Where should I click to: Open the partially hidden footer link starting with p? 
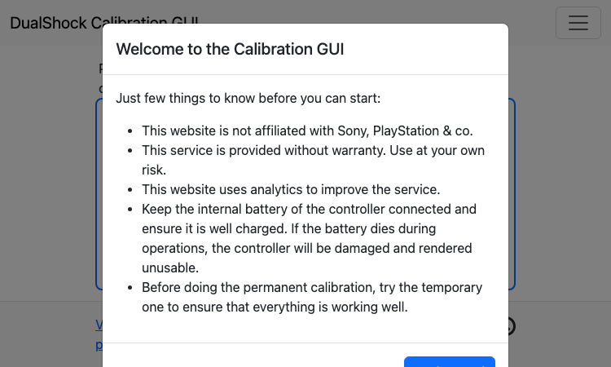[x=99, y=345]
